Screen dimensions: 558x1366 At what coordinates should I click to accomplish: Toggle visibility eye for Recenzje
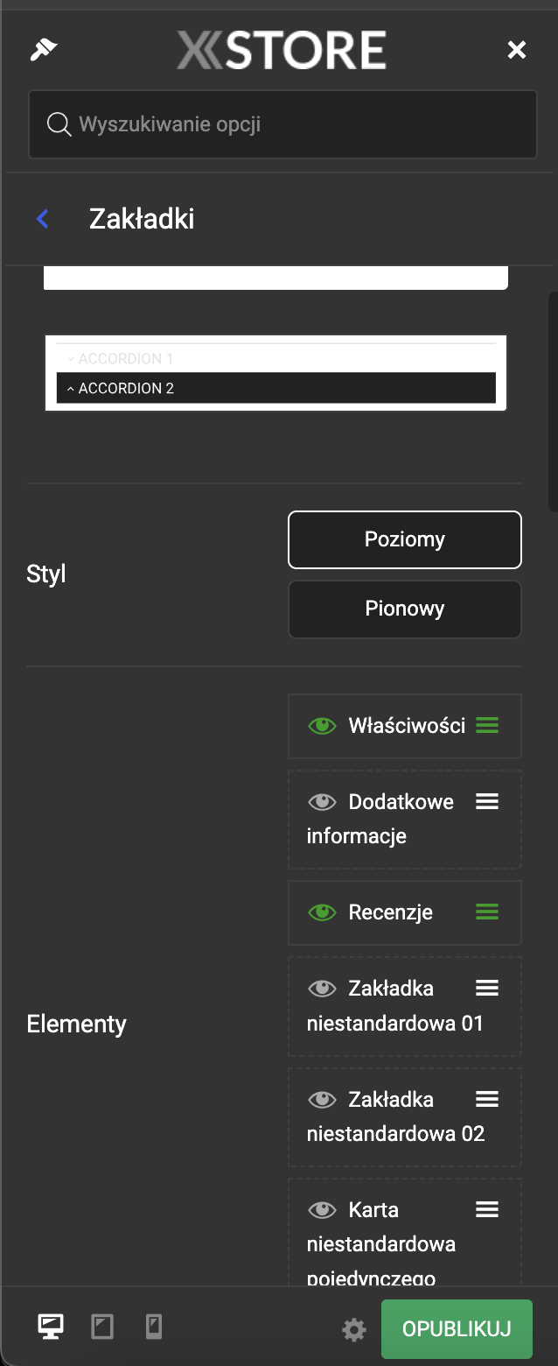tap(322, 912)
